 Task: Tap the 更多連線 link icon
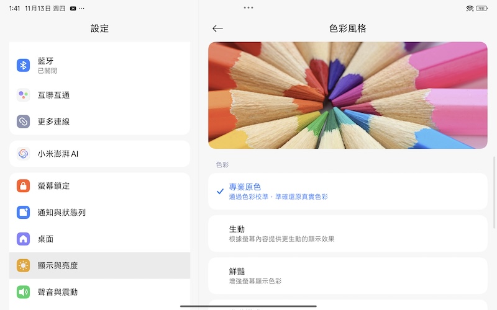pos(23,122)
